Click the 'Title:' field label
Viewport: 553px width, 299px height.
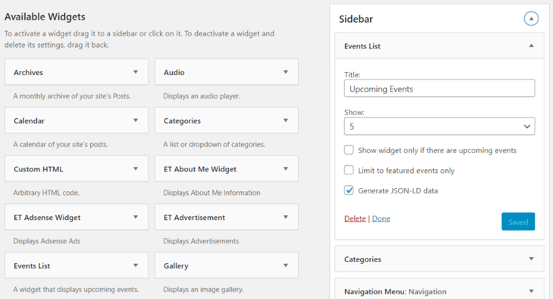(x=352, y=74)
